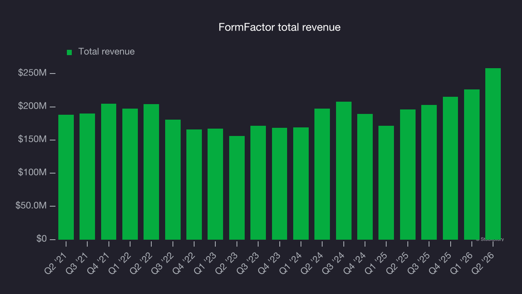Select the Q3 '24 revenue bar
Image resolution: width=522 pixels, height=294 pixels.
pyautogui.click(x=344, y=171)
